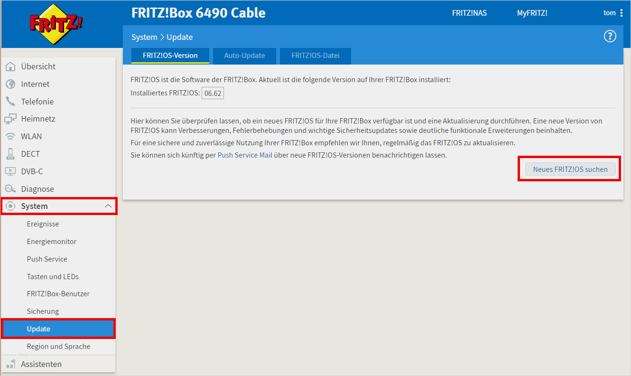Follow the Push Service Mail link
The width and height of the screenshot is (631, 376).
(x=245, y=155)
